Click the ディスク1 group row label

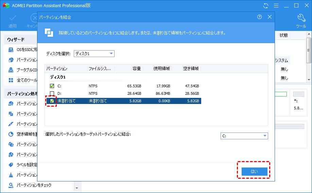coord(58,77)
